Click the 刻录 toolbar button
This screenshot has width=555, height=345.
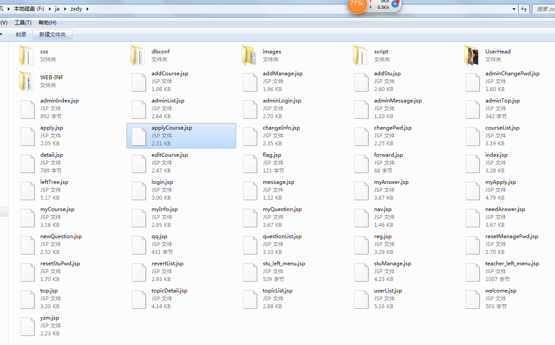21,35
